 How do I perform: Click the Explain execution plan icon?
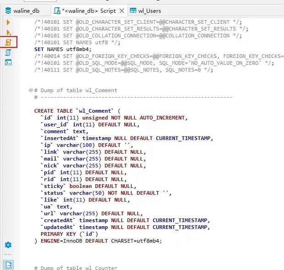(x=8, y=52)
